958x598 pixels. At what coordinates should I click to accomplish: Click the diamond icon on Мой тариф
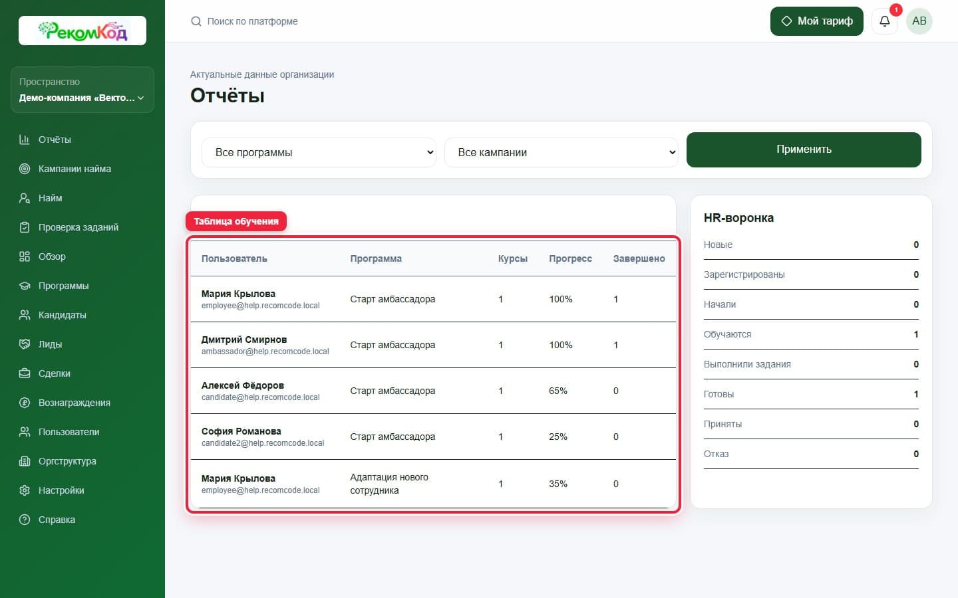[786, 21]
